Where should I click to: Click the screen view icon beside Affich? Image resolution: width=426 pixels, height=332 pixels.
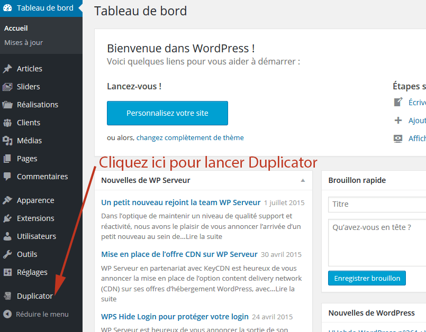398,139
